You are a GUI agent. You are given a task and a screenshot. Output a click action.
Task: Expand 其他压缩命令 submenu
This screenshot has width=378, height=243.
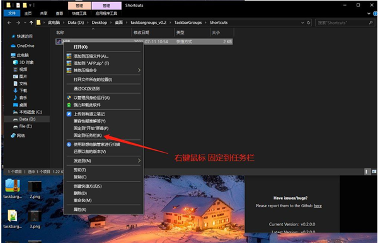pyautogui.click(x=104, y=70)
